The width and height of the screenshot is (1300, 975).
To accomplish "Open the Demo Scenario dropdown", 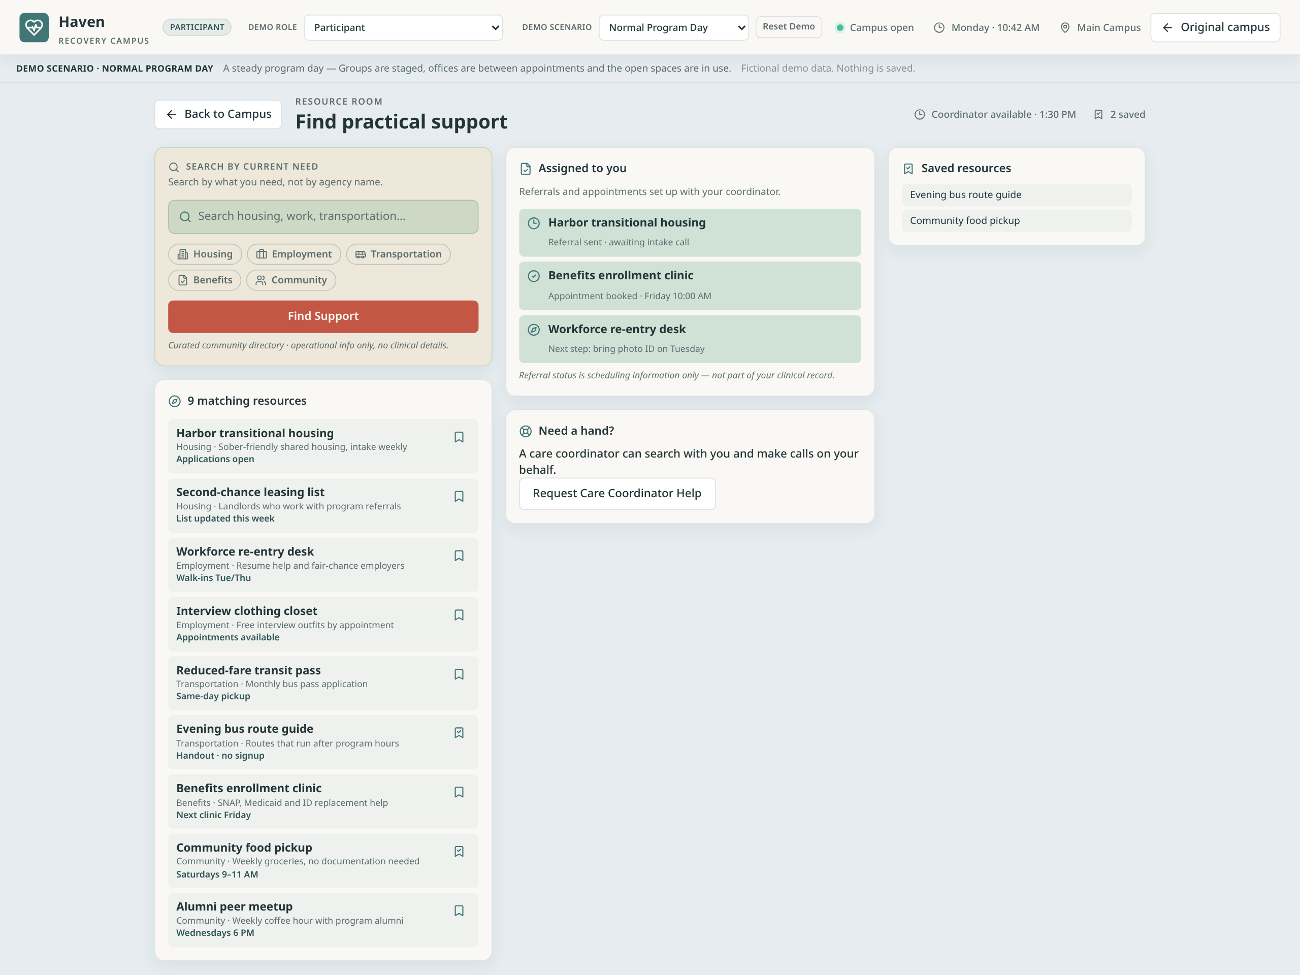I will point(673,27).
